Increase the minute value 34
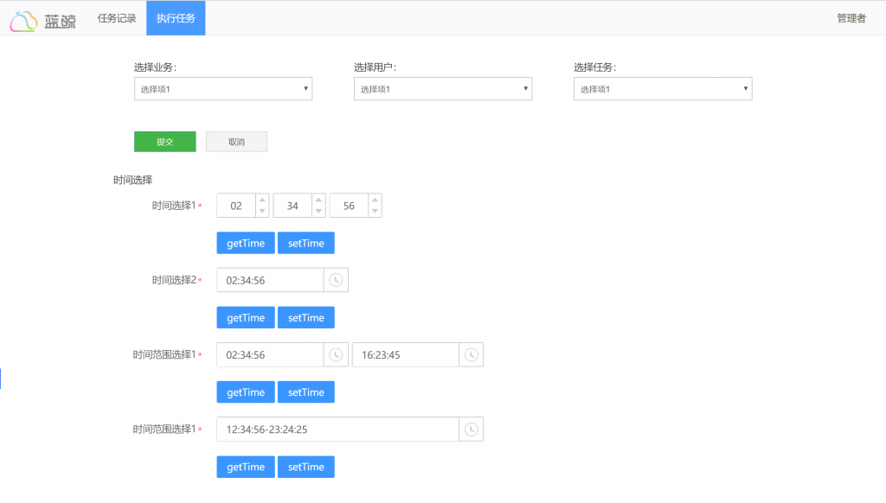 pos(318,200)
